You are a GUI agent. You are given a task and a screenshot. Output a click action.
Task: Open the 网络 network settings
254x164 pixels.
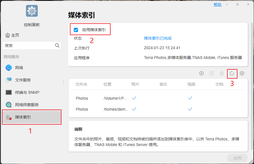(x=32, y=68)
